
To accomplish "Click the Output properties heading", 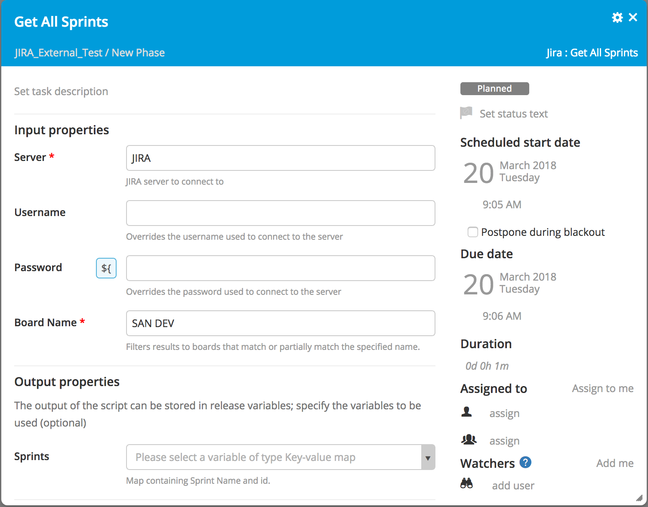I will point(67,382).
